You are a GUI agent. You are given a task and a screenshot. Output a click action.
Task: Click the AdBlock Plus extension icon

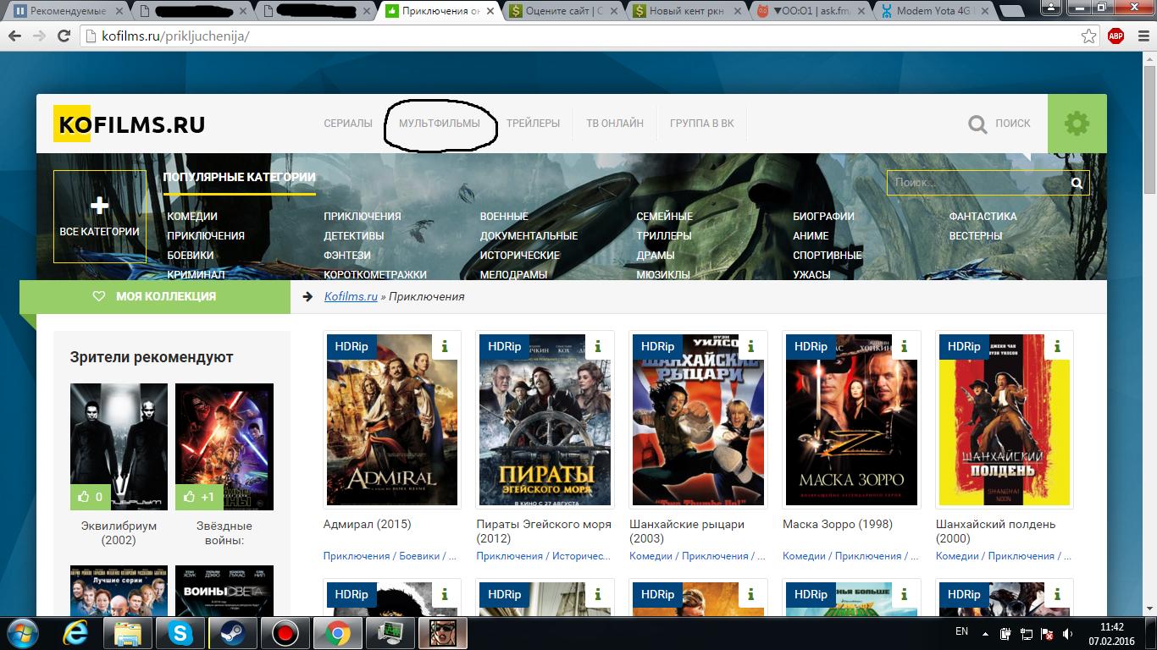pyautogui.click(x=1115, y=36)
